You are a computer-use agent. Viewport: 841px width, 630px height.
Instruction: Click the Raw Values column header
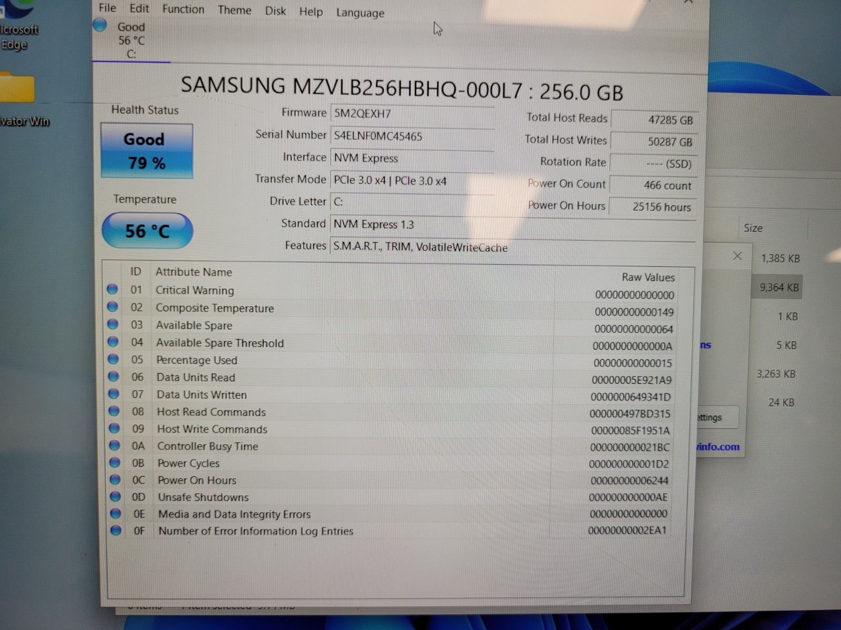pos(648,277)
